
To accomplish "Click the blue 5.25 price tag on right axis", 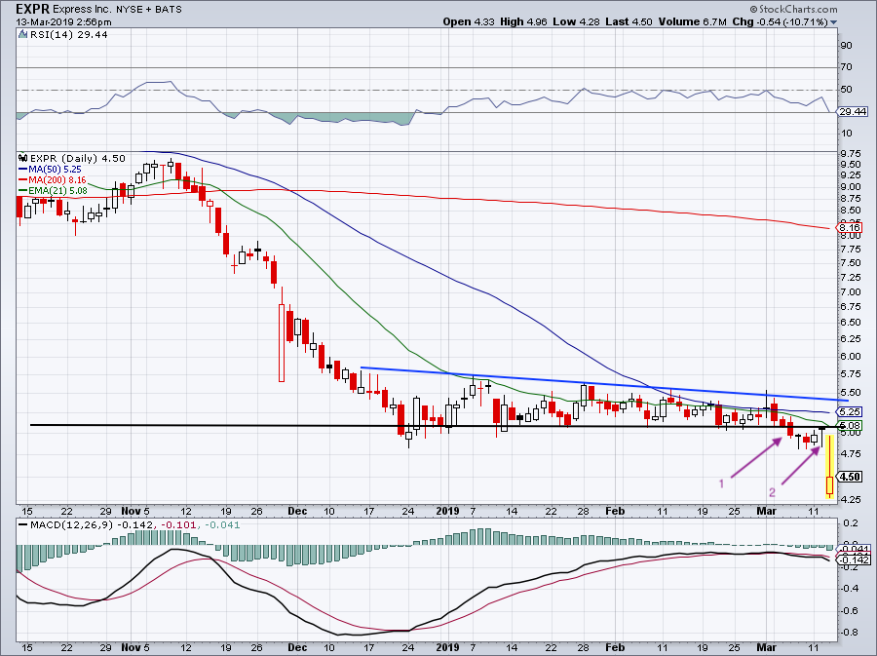I will (850, 412).
